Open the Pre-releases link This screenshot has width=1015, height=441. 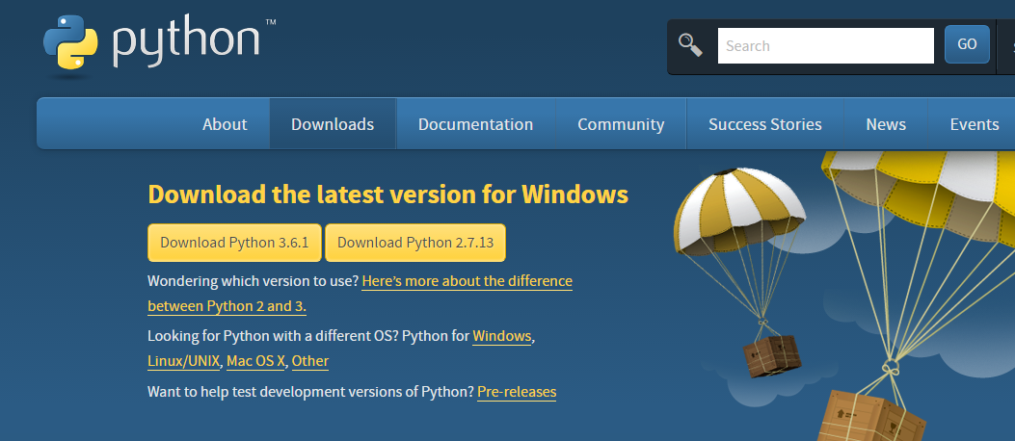click(517, 392)
